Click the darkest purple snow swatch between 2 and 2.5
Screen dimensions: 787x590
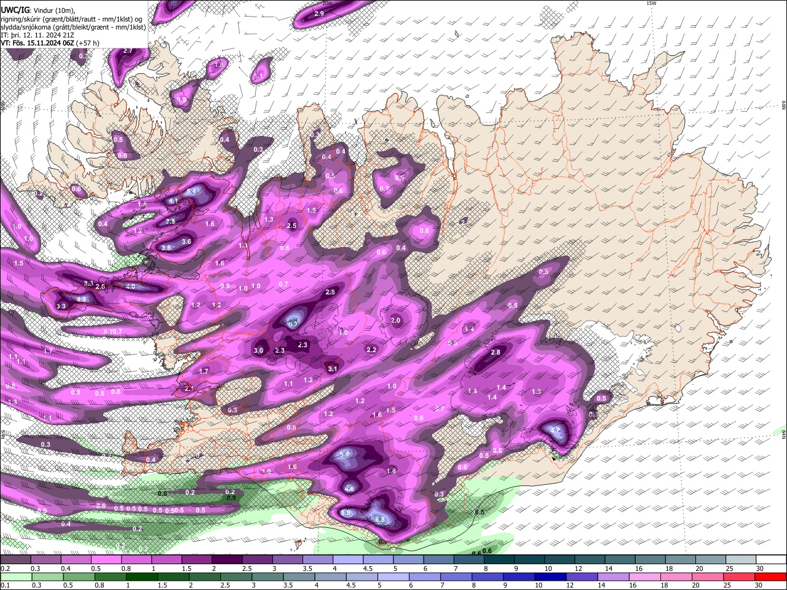pos(227,559)
